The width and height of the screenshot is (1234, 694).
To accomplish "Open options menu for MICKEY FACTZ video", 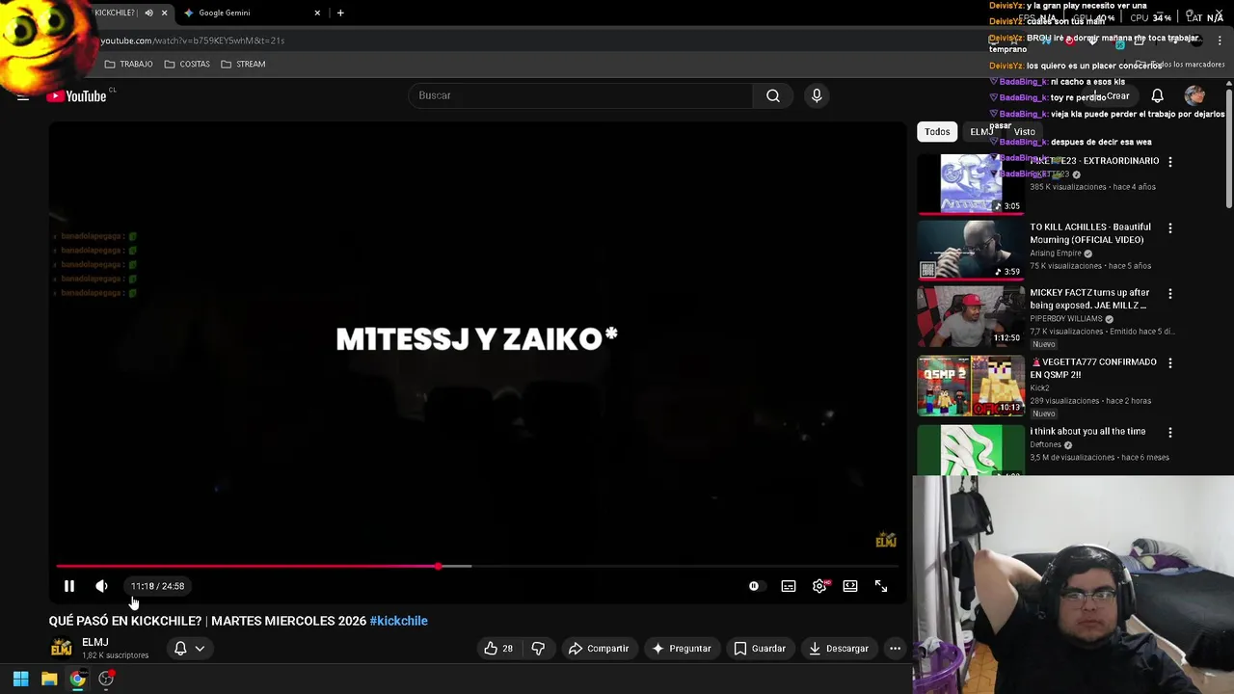I will pyautogui.click(x=1170, y=294).
